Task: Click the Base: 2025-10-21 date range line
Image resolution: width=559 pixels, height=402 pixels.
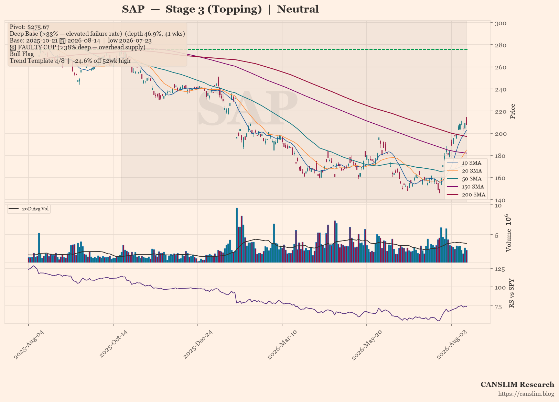Action: click(x=80, y=41)
